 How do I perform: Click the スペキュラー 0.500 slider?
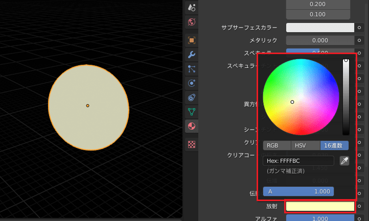tap(320, 51)
